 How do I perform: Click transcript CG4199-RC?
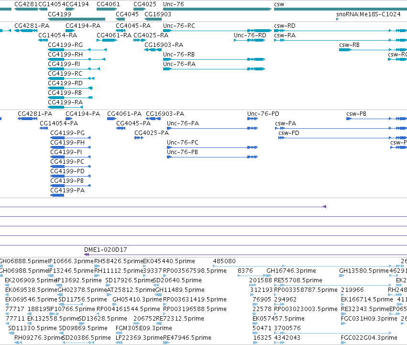pyautogui.click(x=65, y=74)
